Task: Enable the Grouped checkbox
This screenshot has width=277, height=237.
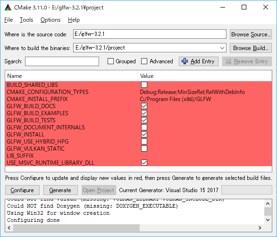Action: (110, 61)
